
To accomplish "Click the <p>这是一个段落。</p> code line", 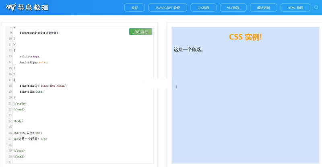I will tap(30, 139).
